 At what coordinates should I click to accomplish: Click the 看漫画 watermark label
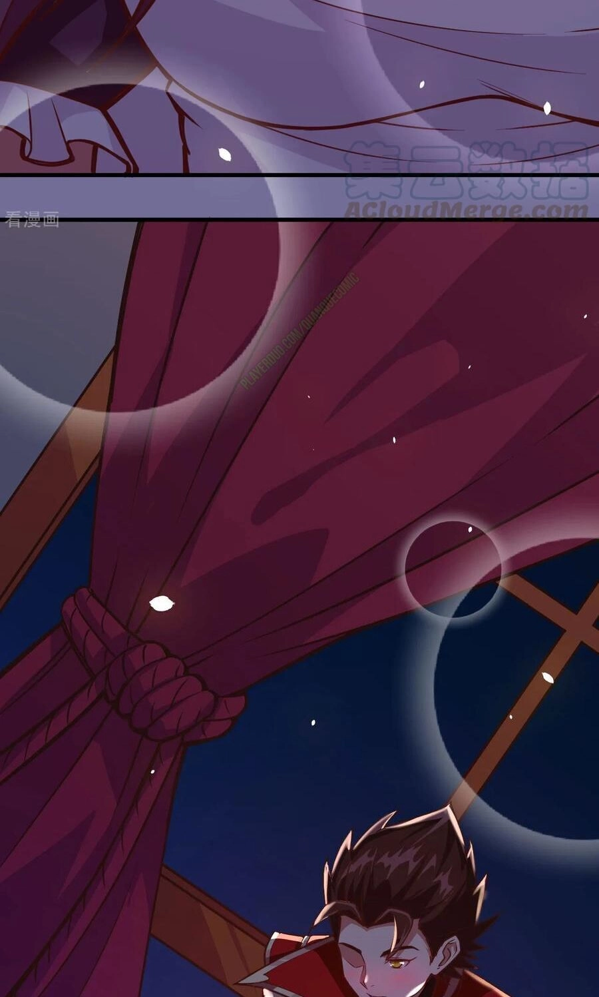[32, 220]
